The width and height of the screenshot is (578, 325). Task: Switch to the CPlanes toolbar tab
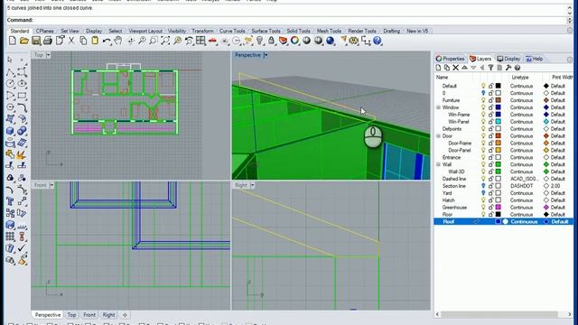[x=44, y=31]
